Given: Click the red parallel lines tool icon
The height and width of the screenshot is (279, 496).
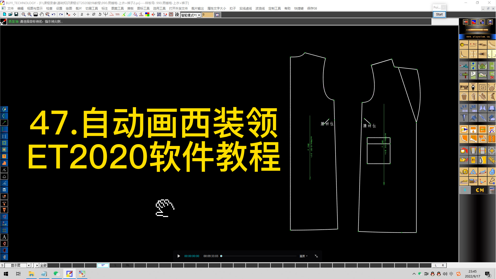Looking at the screenshot, I should point(118,14).
